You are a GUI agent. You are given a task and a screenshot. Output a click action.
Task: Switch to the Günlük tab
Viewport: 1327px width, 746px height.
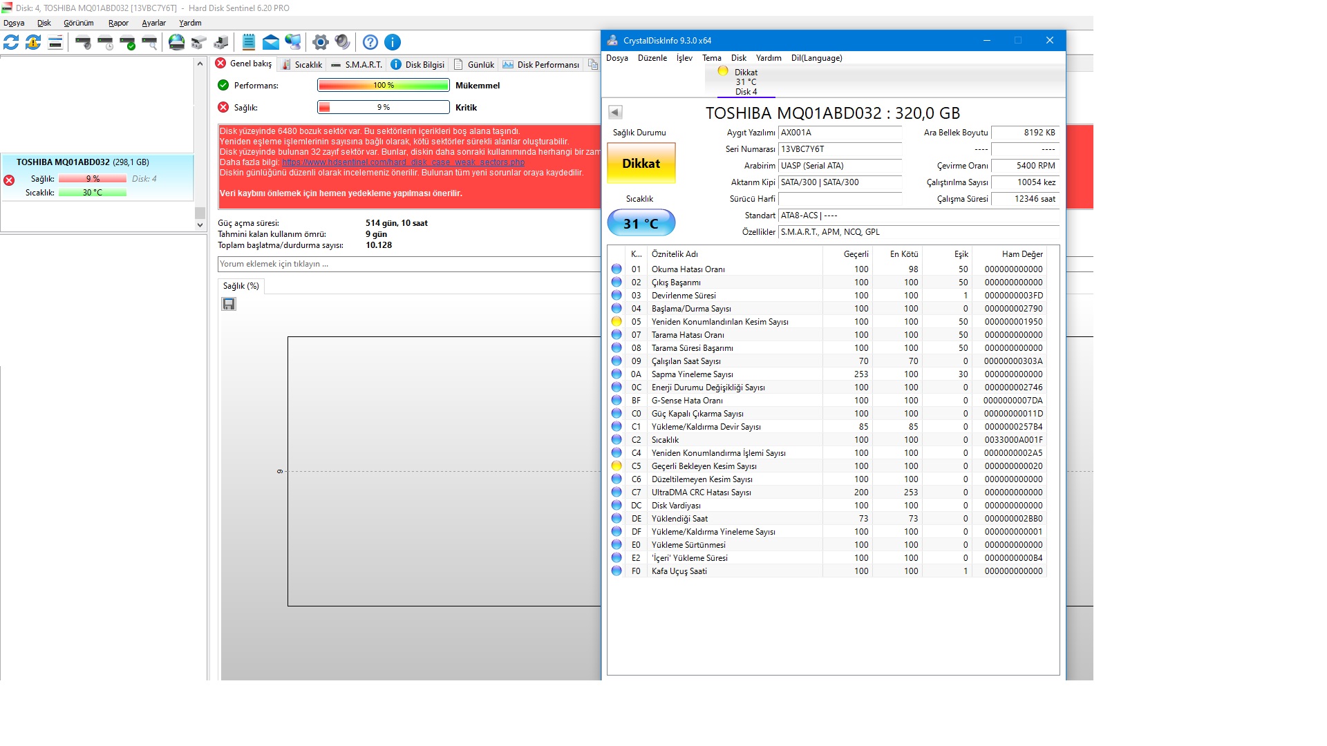click(474, 64)
